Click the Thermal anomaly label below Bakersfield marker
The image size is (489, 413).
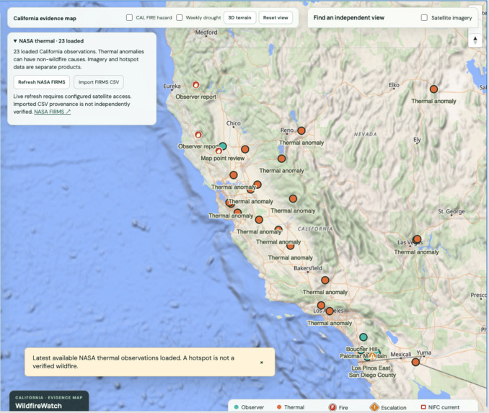[x=325, y=292]
